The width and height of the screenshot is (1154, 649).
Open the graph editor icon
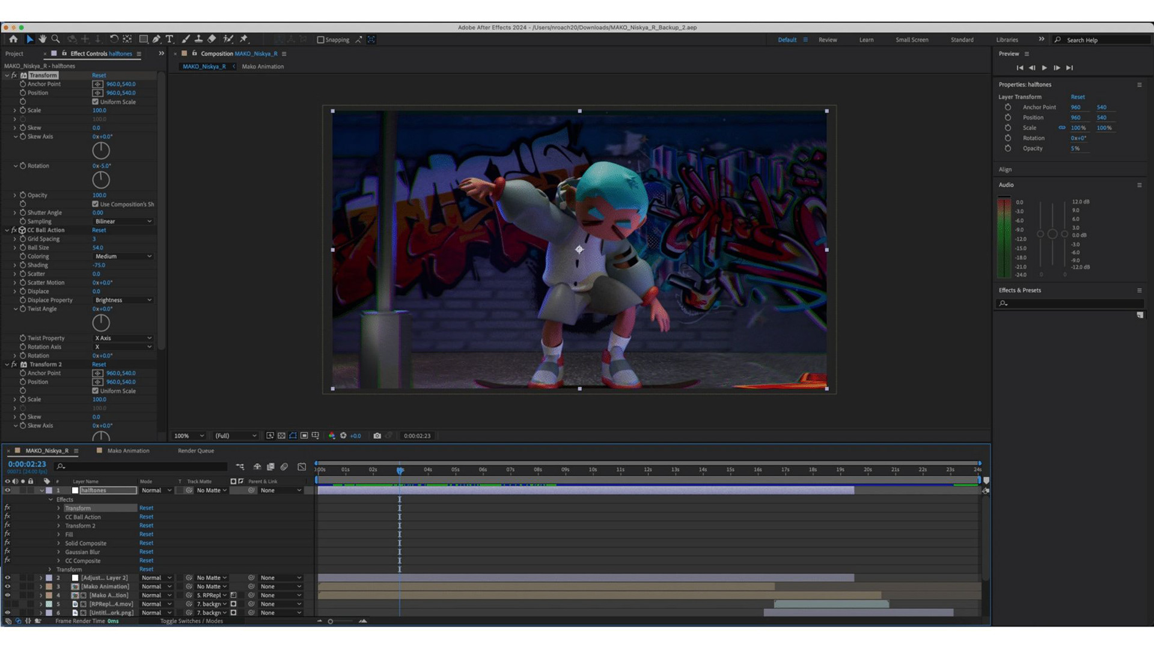click(x=302, y=466)
